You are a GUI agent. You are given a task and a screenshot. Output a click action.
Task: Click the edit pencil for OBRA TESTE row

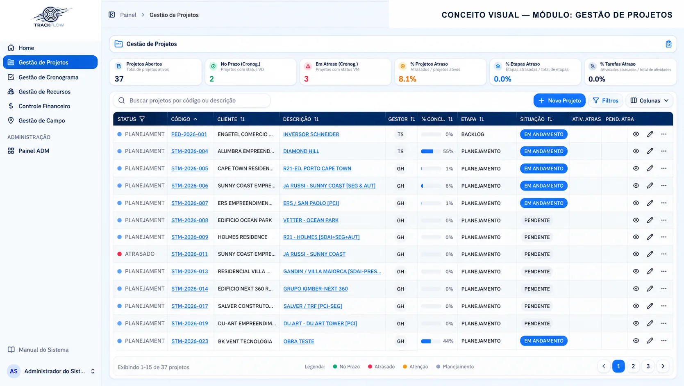[x=650, y=341]
